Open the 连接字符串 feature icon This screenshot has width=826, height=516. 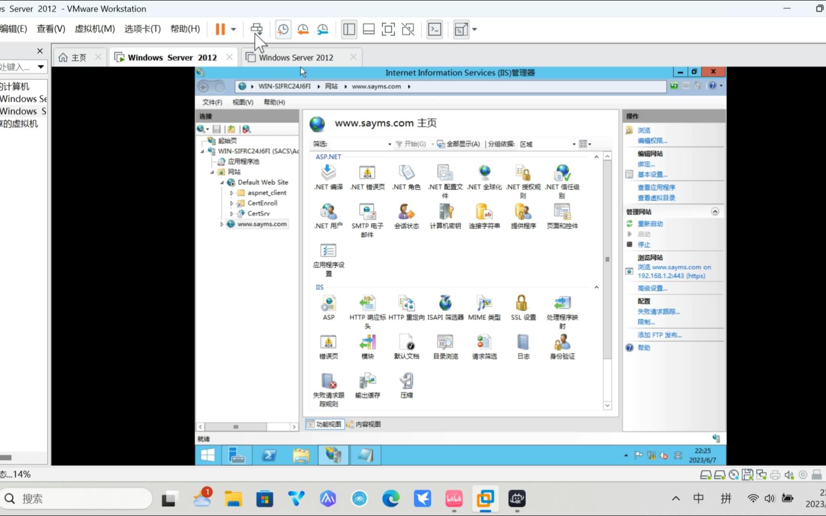[x=484, y=216]
